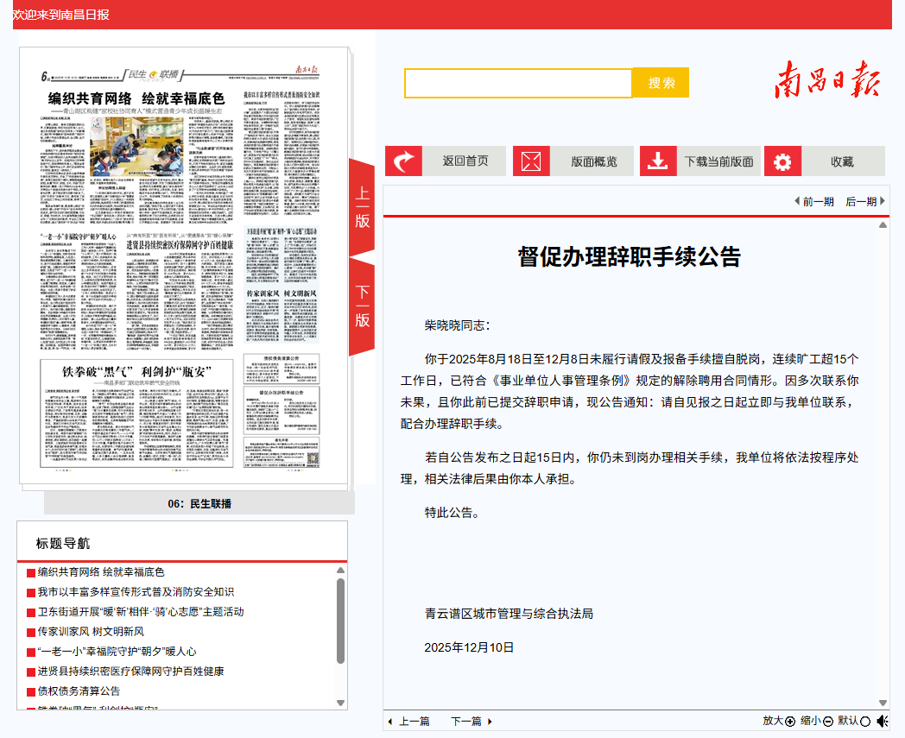Image resolution: width=905 pixels, height=738 pixels.
Task: Open next article 下一篇
Action: tap(471, 721)
